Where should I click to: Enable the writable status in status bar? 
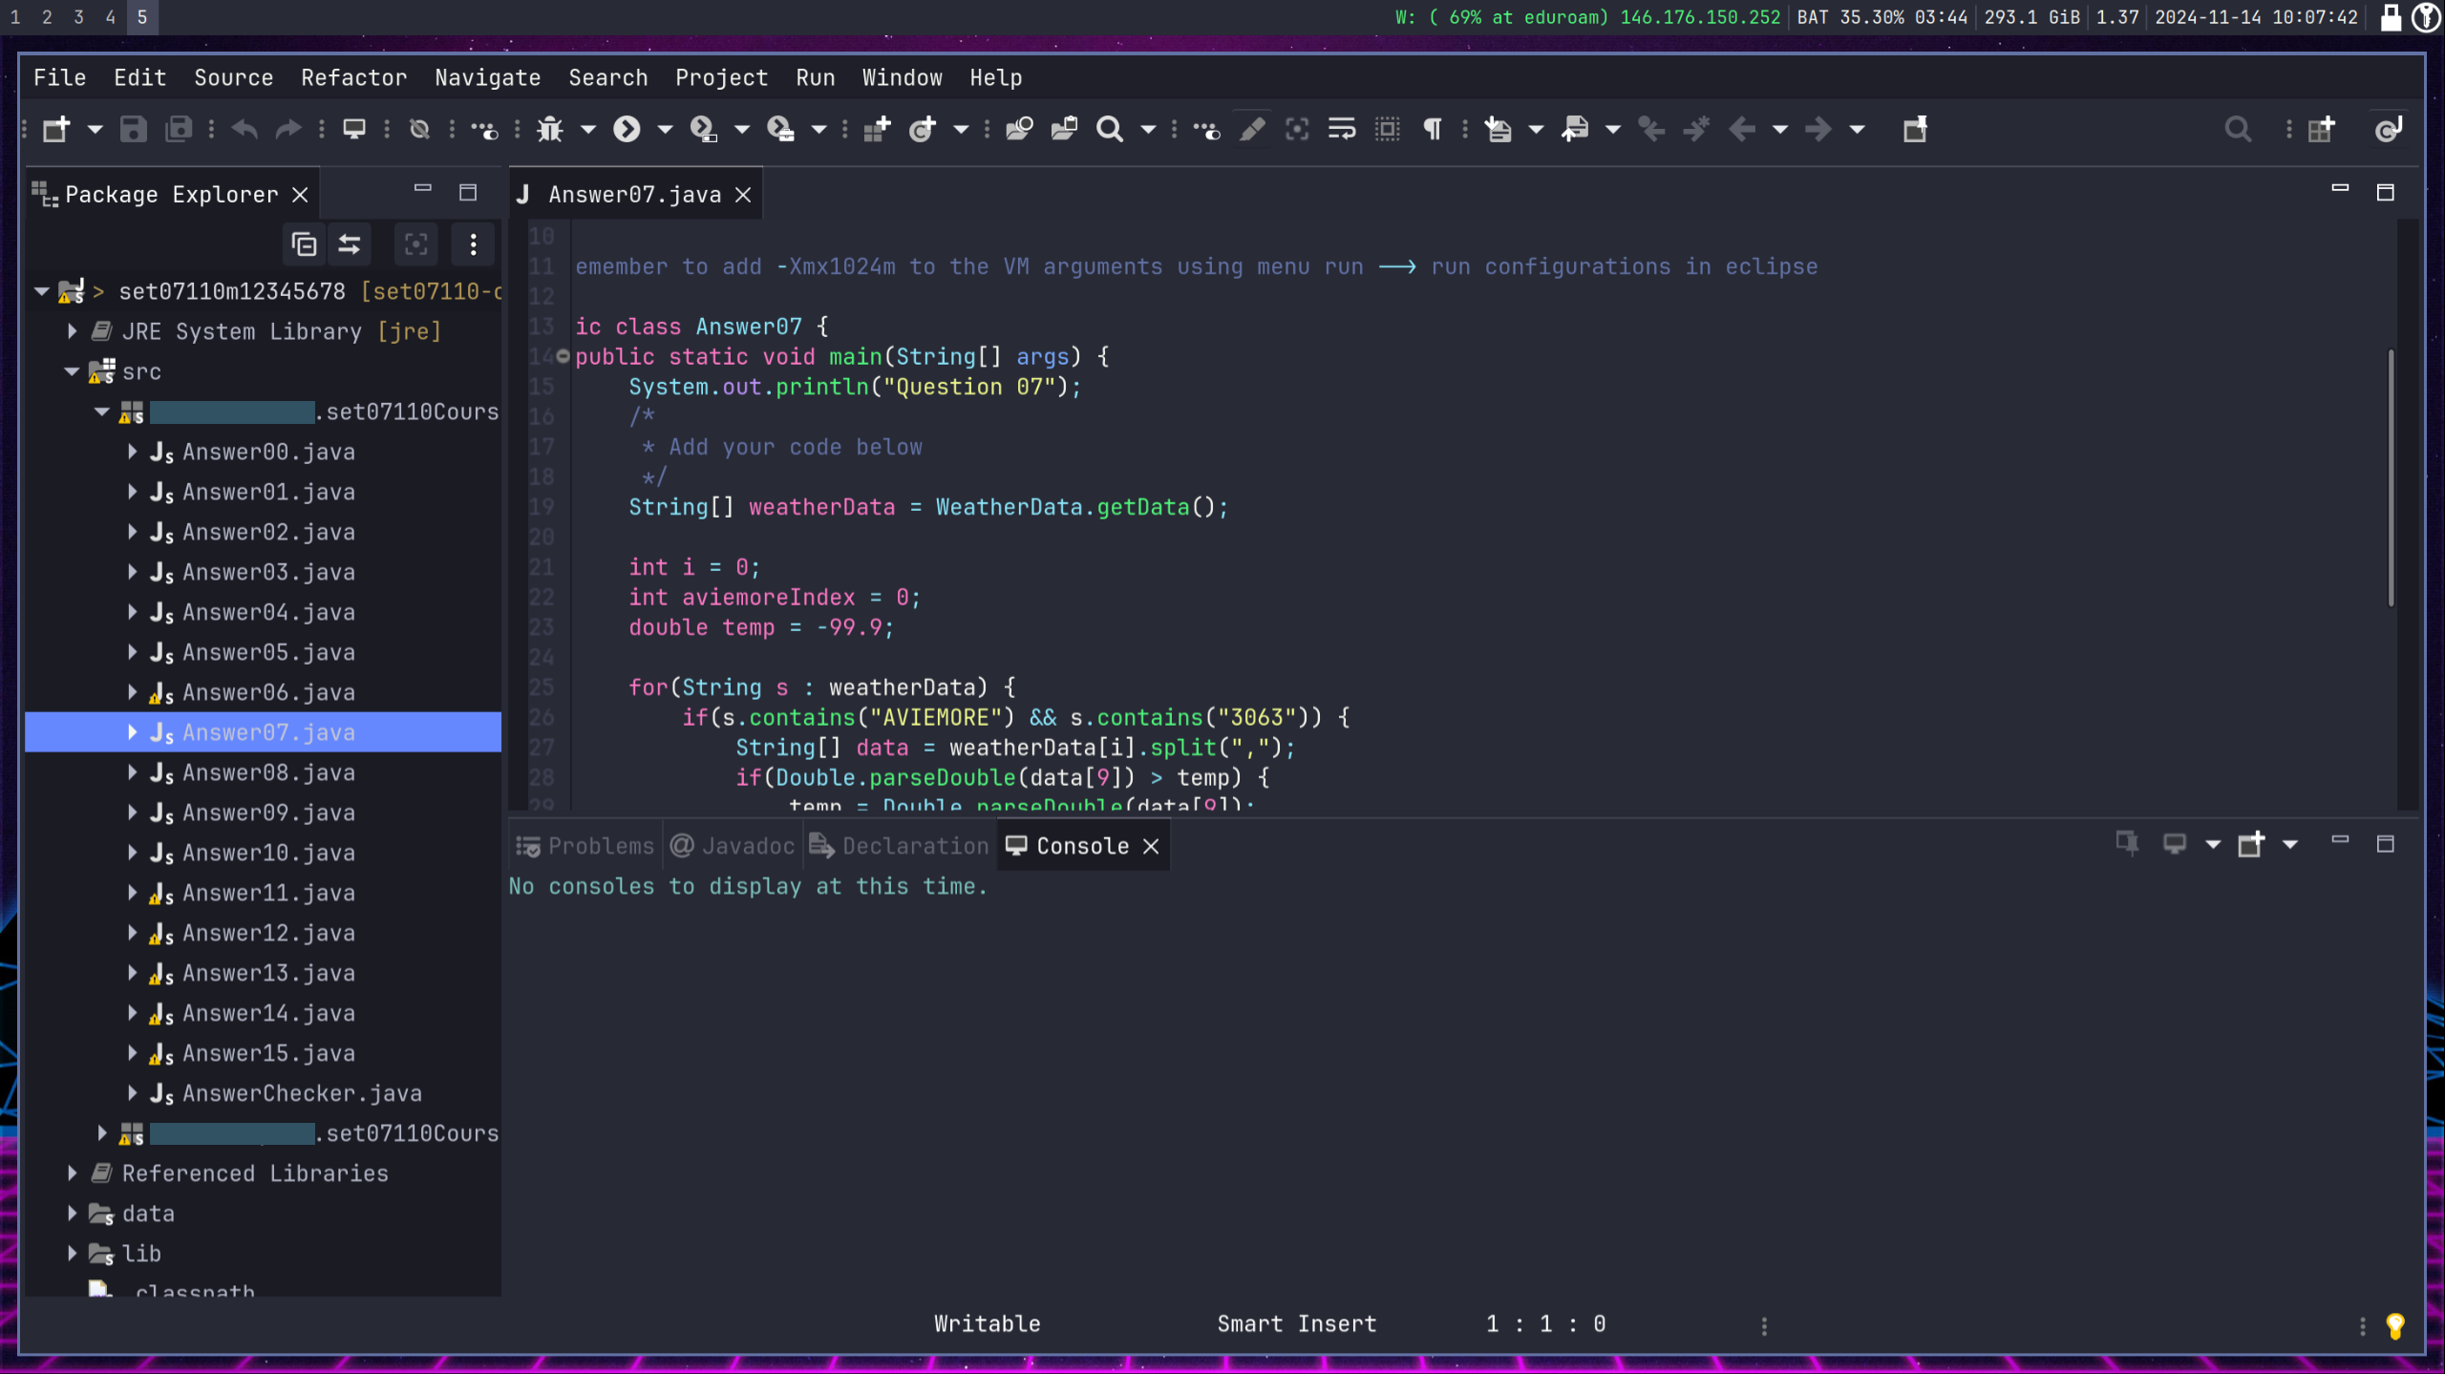pyautogui.click(x=988, y=1323)
